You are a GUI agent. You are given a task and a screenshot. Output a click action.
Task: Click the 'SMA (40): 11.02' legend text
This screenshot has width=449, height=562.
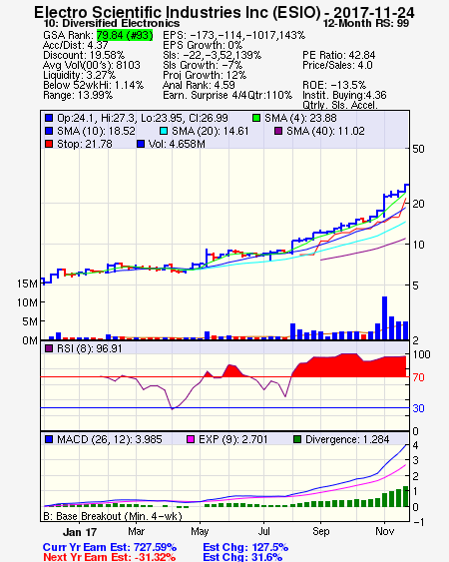pos(325,131)
